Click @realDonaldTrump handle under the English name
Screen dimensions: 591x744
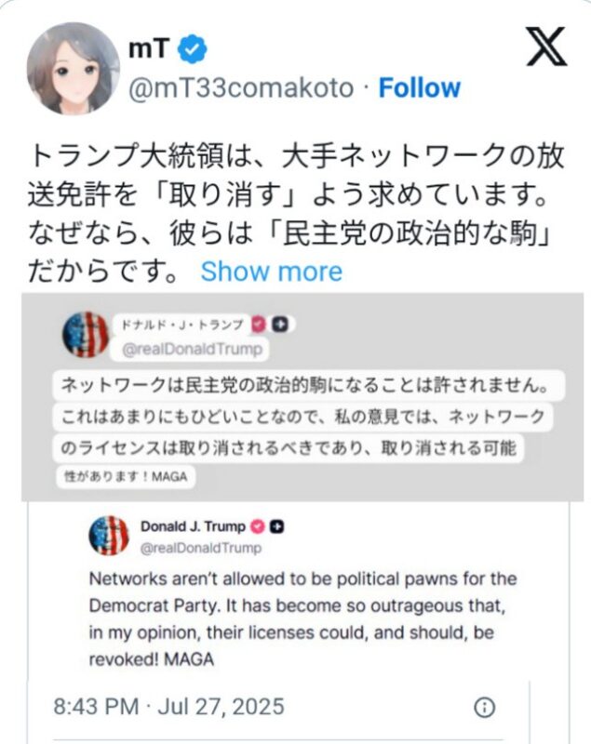pyautogui.click(x=201, y=548)
